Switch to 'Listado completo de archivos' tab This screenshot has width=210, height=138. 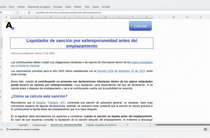pyautogui.click(x=101, y=125)
